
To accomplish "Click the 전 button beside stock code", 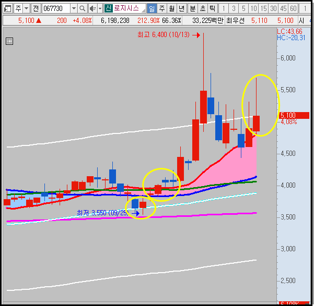I will click(36, 8).
